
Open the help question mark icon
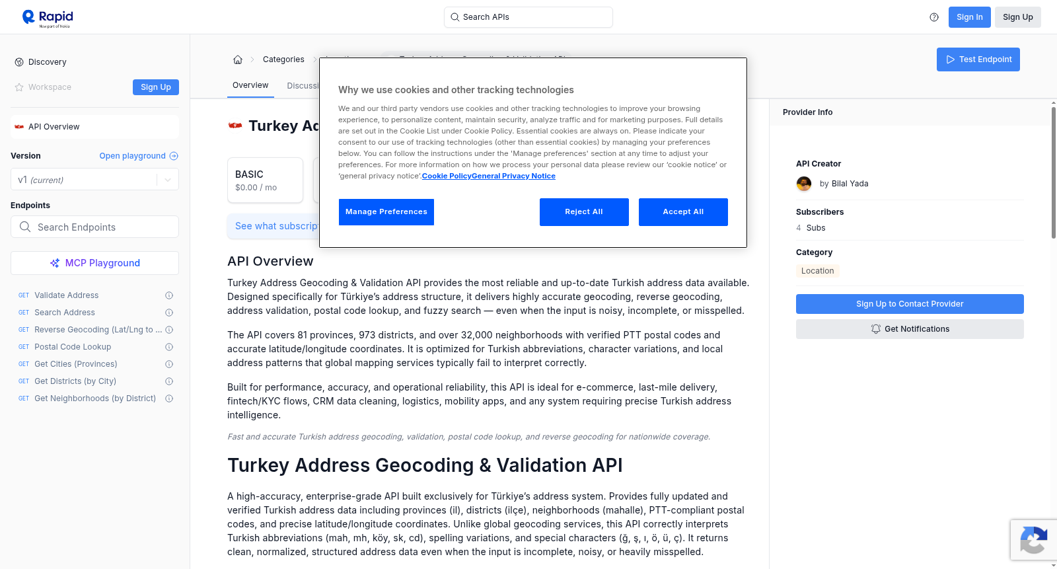click(x=934, y=17)
